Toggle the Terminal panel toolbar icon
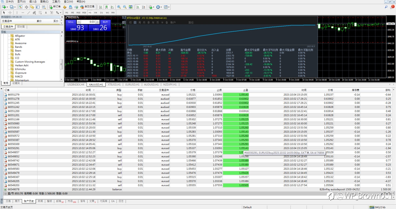This screenshot has height=209, width=396. (38, 7)
